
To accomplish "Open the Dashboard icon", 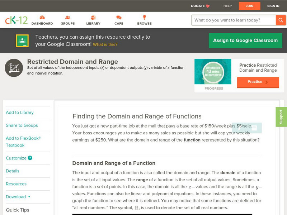I will click(x=42, y=18).
